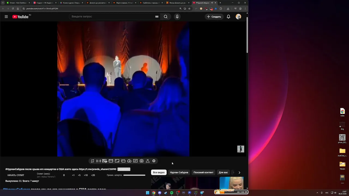349x196 pixels.
Task: Click the grey copy button after the title link
Action: coord(124,169)
